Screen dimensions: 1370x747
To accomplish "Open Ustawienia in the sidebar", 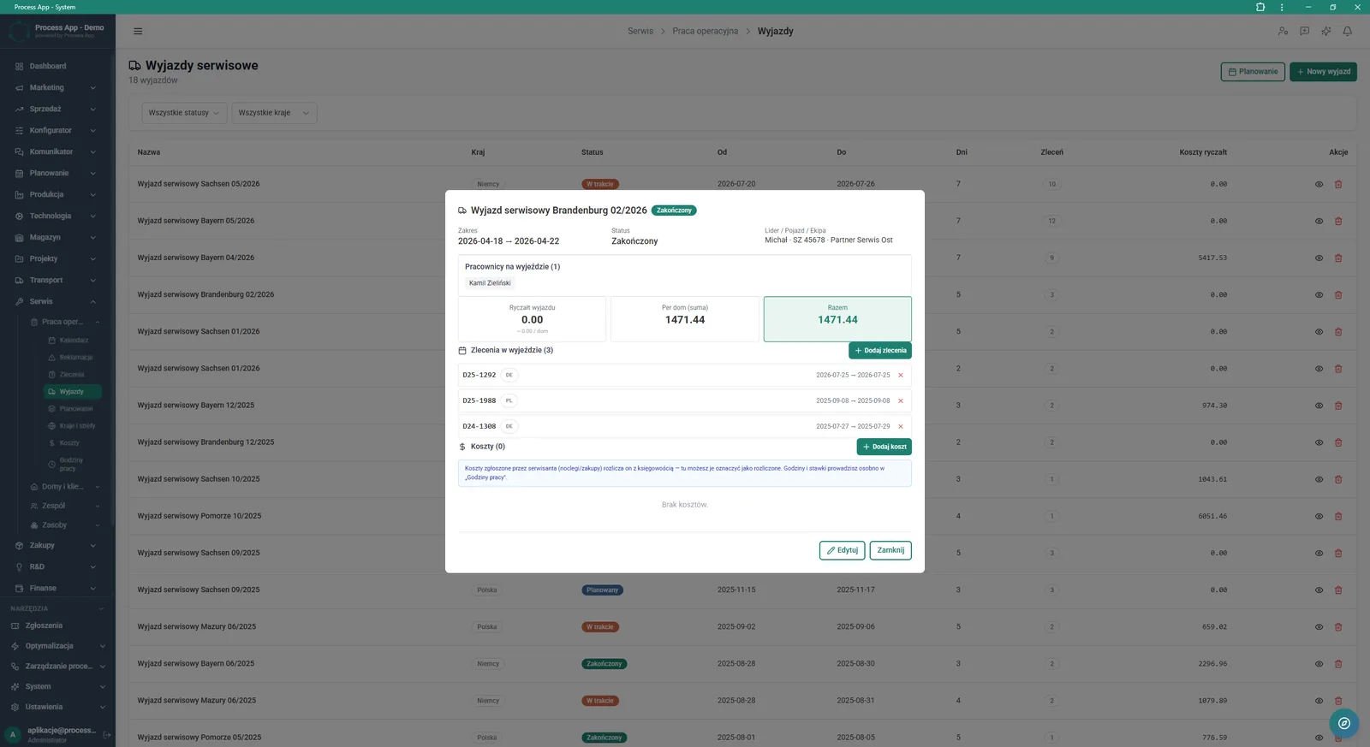I will click(57, 707).
